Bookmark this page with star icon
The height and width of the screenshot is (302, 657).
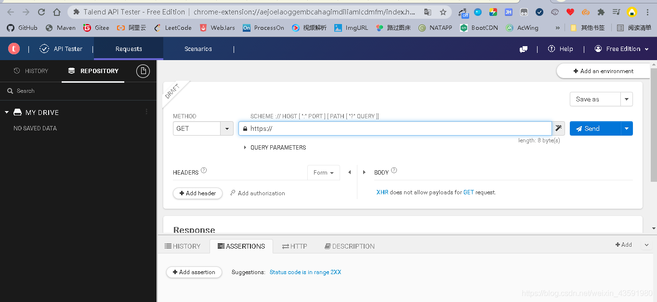point(443,12)
